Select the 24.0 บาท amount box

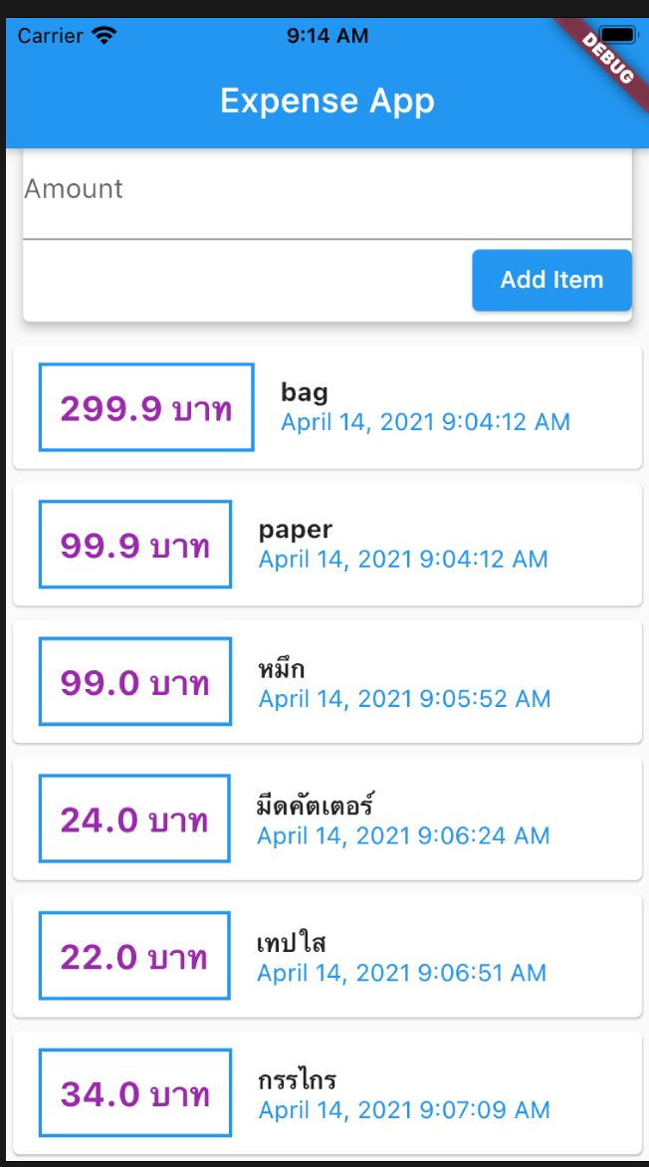pos(134,819)
